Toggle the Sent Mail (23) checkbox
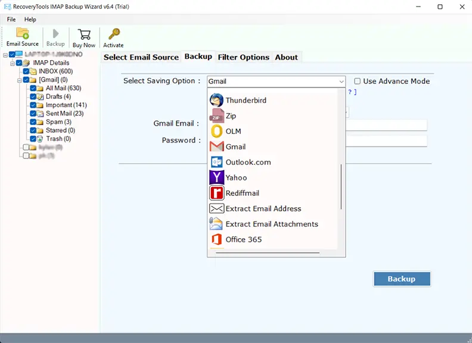The height and width of the screenshot is (343, 472). pos(33,113)
